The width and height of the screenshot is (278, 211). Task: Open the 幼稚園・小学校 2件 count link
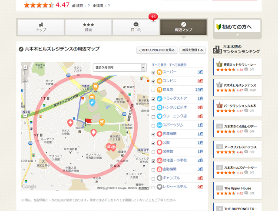[x=200, y=161]
